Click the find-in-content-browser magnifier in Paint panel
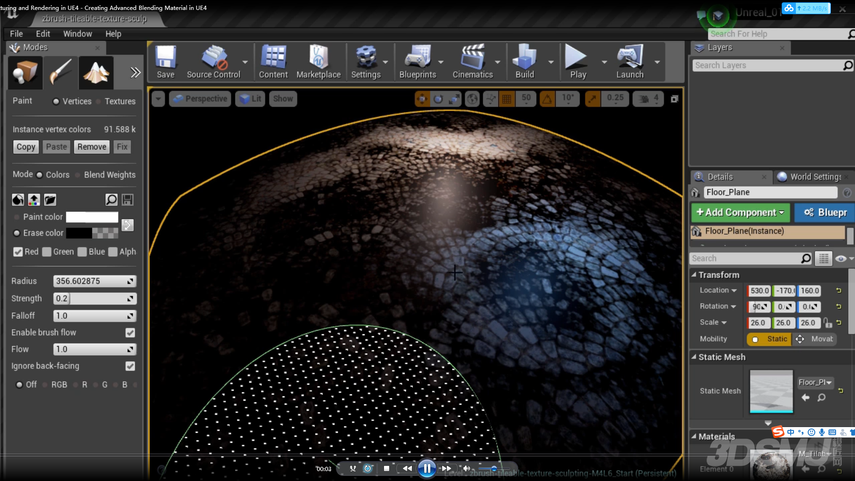 tap(111, 200)
